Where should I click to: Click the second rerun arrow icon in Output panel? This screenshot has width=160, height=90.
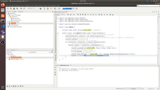click(55, 70)
